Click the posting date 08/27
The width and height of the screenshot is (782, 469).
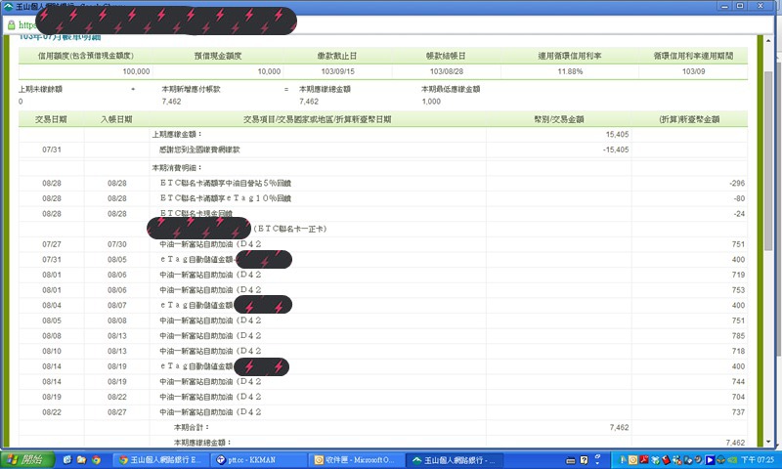coord(116,412)
